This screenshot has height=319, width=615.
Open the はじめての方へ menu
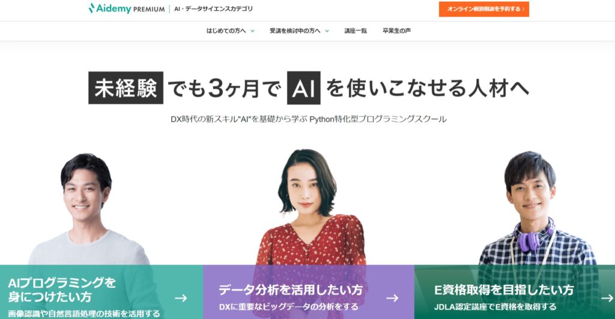coord(226,31)
